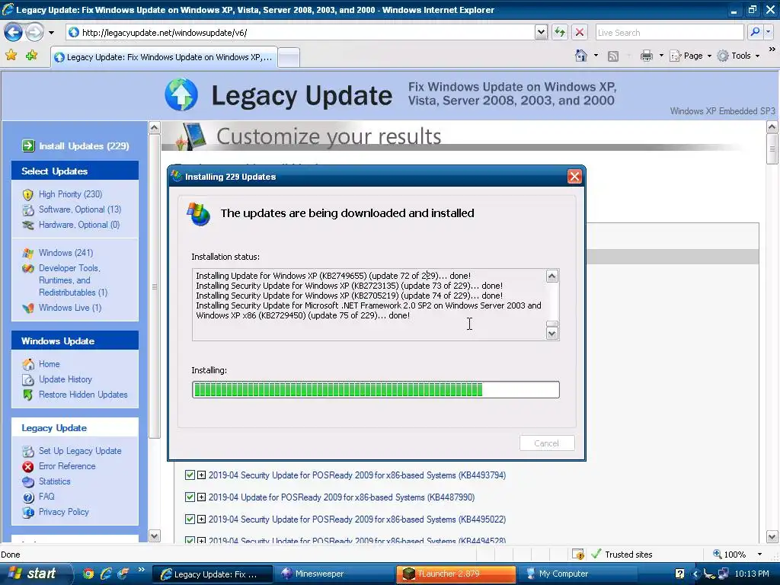The height and width of the screenshot is (585, 780).
Task: Switch to My Computer taskbar window
Action: [x=578, y=574]
